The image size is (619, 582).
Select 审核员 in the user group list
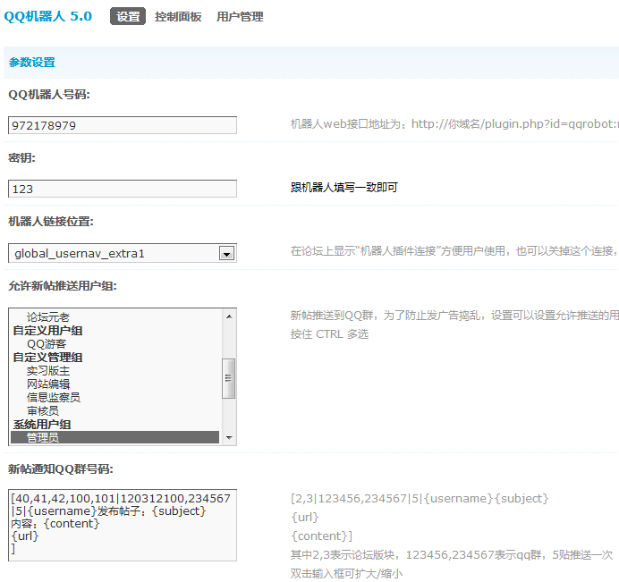click(43, 410)
